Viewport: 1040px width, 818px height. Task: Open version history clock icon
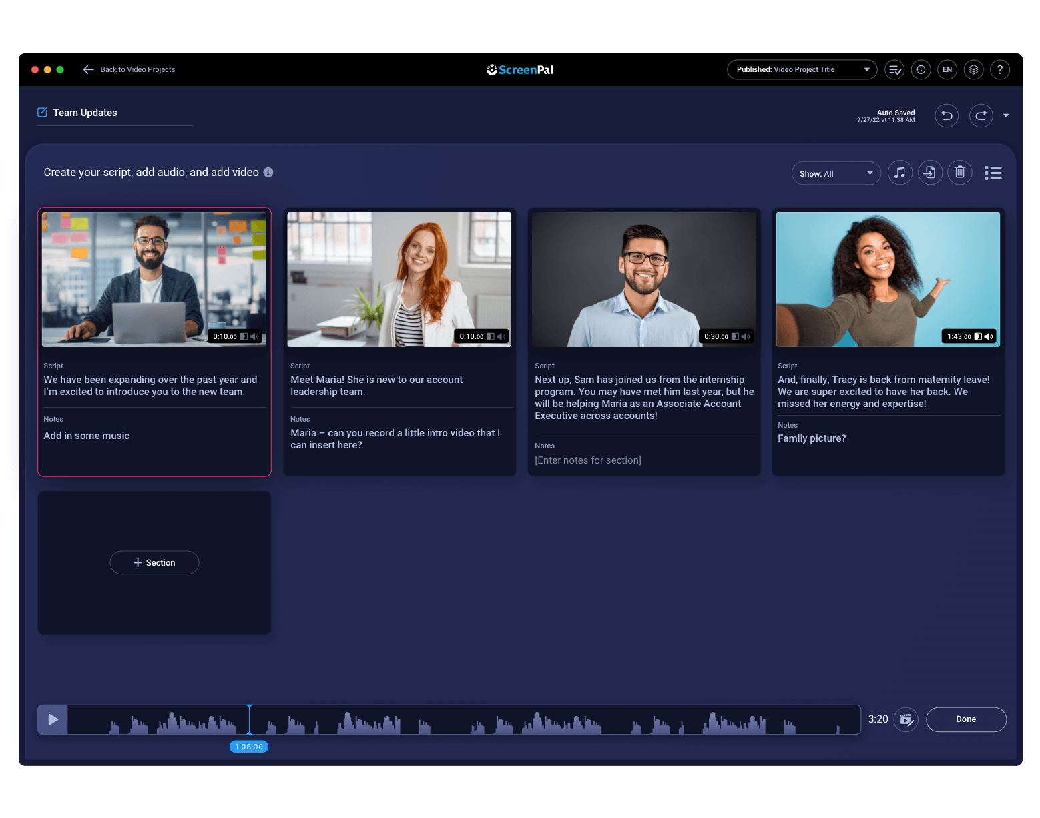(x=921, y=69)
